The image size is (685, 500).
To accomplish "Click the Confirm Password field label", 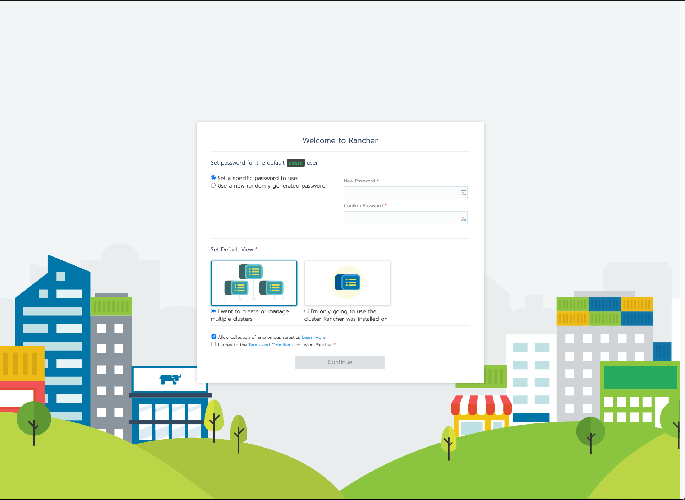I will [x=363, y=206].
